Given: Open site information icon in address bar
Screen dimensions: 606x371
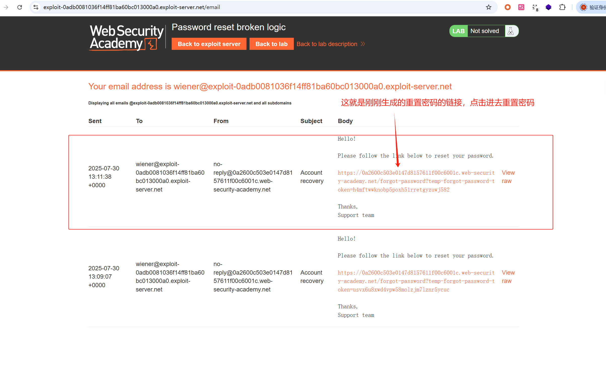Looking at the screenshot, I should pos(36,7).
